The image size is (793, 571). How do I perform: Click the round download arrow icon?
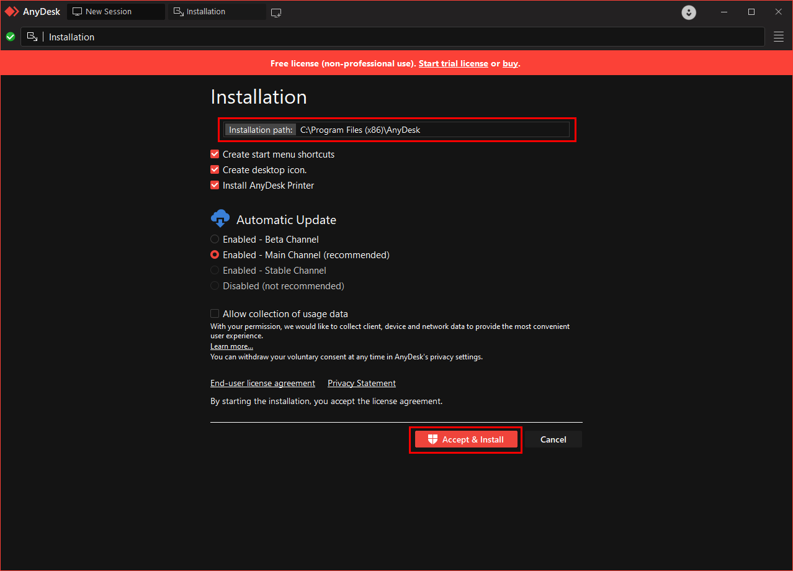coord(689,12)
